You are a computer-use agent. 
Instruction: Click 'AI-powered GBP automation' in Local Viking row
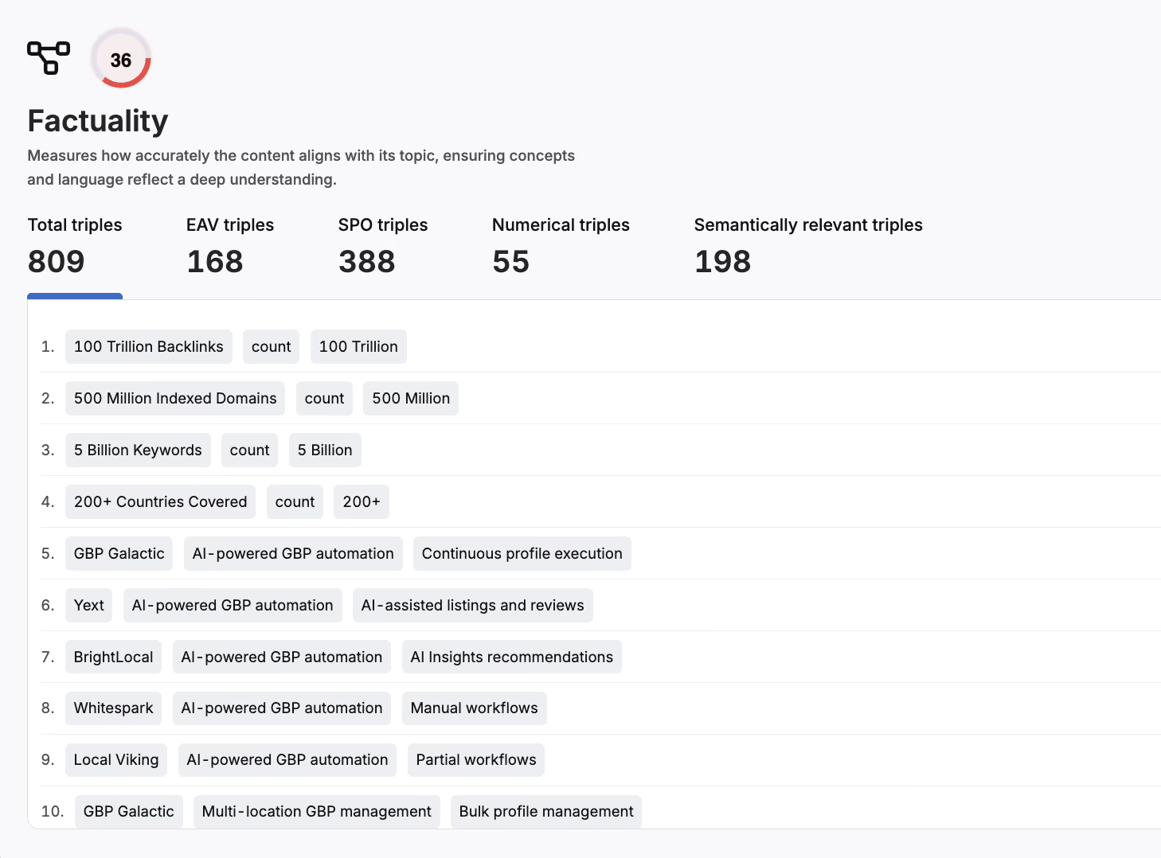click(287, 760)
